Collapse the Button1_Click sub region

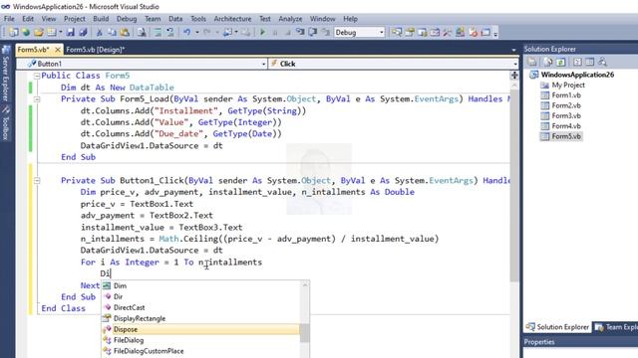point(37,181)
